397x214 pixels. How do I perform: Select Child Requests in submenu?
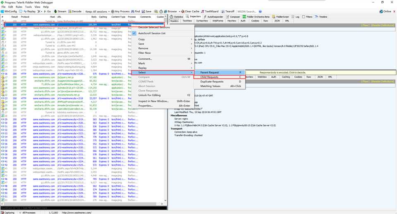[220, 77]
